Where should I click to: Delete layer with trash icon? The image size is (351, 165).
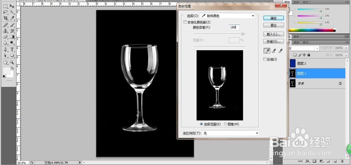pyautogui.click(x=342, y=161)
